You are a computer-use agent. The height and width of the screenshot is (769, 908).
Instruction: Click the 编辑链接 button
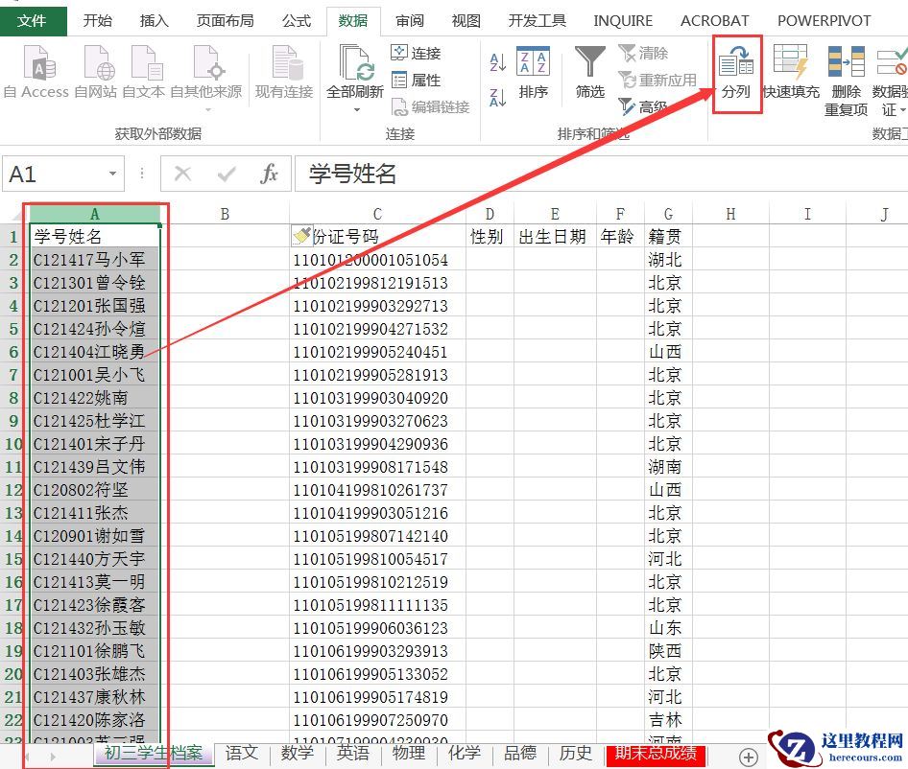click(431, 106)
